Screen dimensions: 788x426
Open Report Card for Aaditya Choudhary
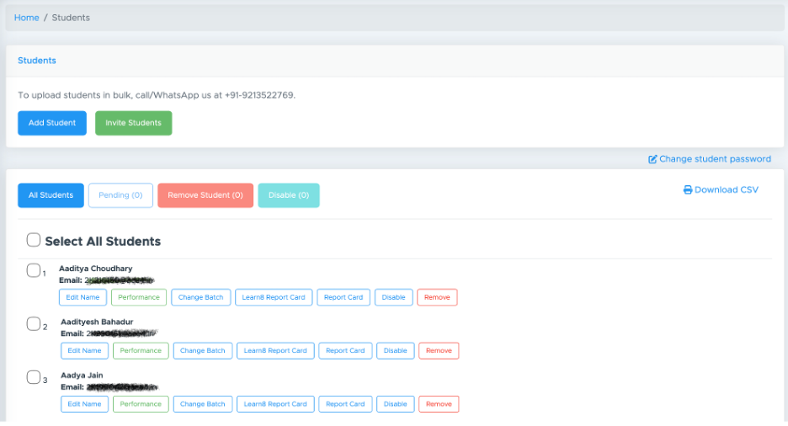[343, 297]
